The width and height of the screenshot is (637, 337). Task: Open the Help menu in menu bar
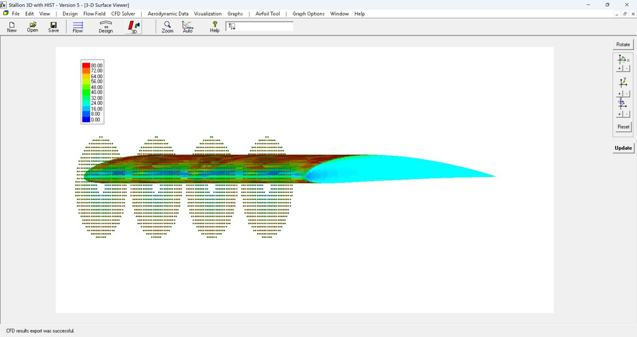pos(359,14)
